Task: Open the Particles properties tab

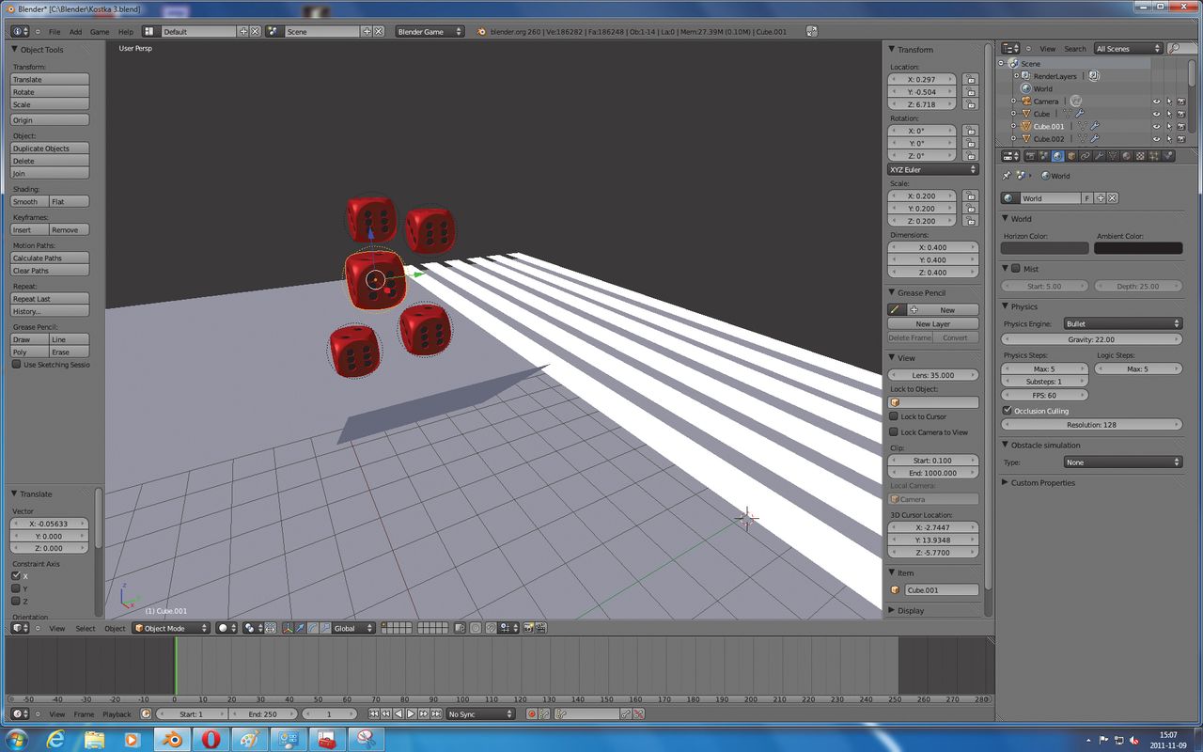Action: (1153, 156)
